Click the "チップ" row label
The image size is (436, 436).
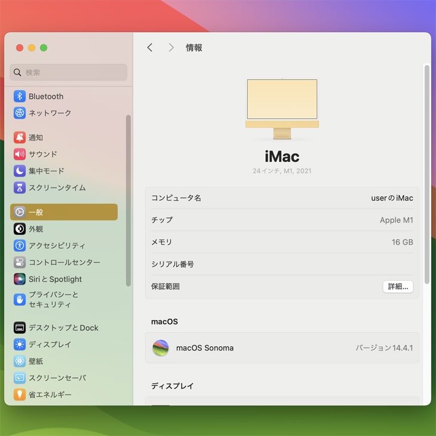tap(162, 220)
